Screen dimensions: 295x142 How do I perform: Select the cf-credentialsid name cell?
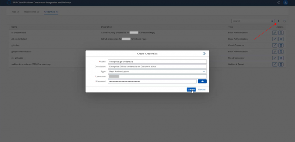point(19,33)
